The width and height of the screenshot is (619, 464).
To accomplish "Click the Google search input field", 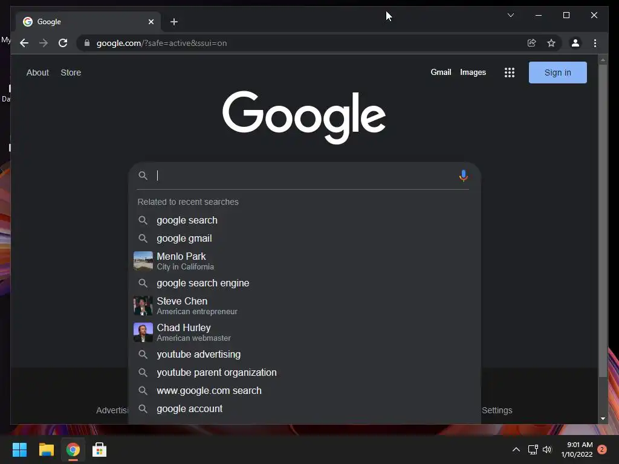I will coord(304,176).
